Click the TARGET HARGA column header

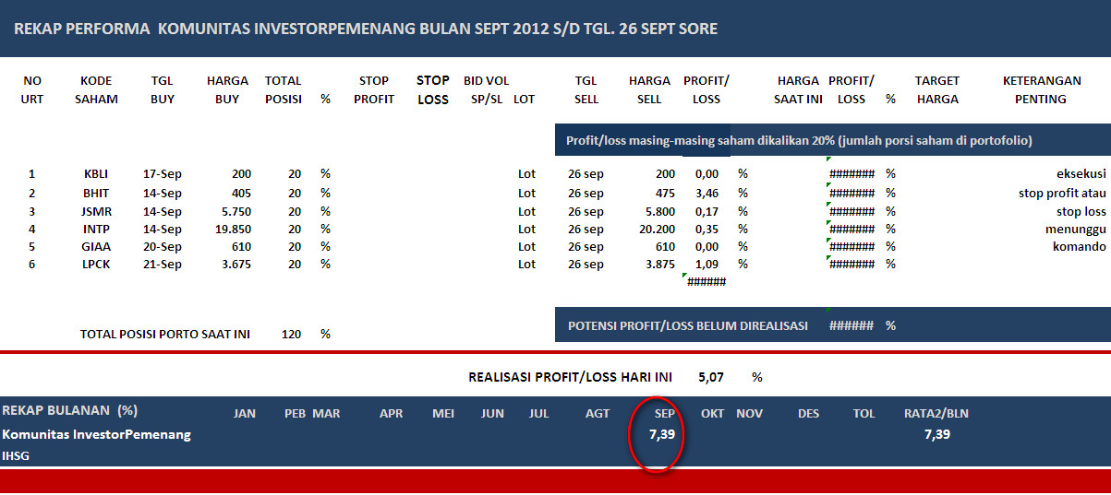(x=937, y=89)
